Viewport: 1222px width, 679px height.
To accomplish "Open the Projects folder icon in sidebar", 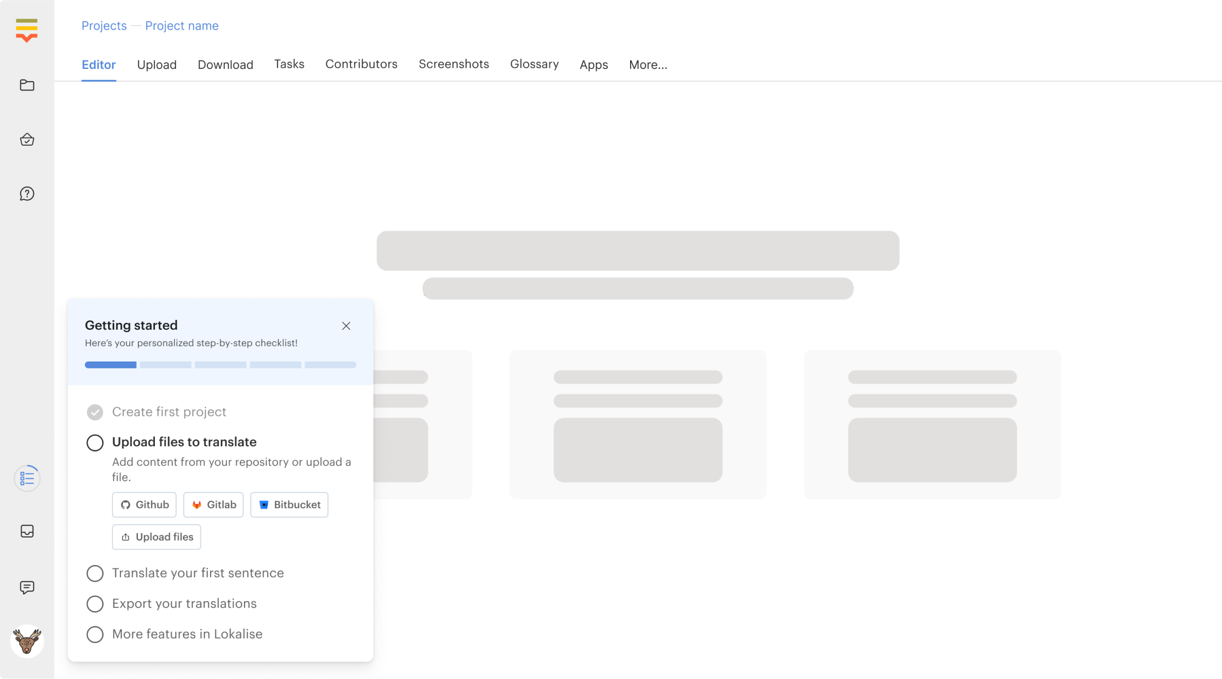I will click(27, 85).
